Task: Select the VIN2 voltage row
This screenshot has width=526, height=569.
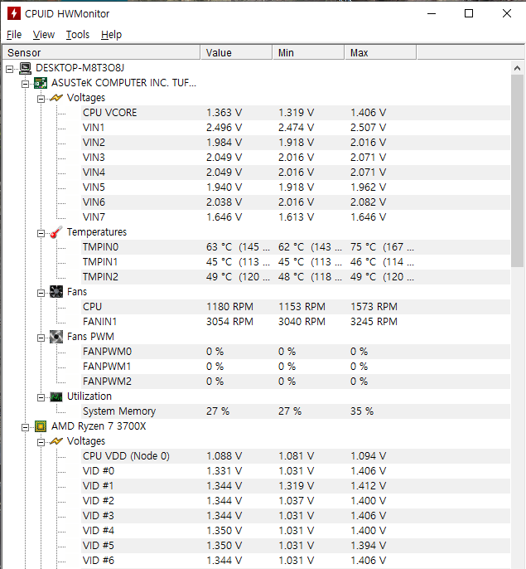Action: (x=296, y=143)
